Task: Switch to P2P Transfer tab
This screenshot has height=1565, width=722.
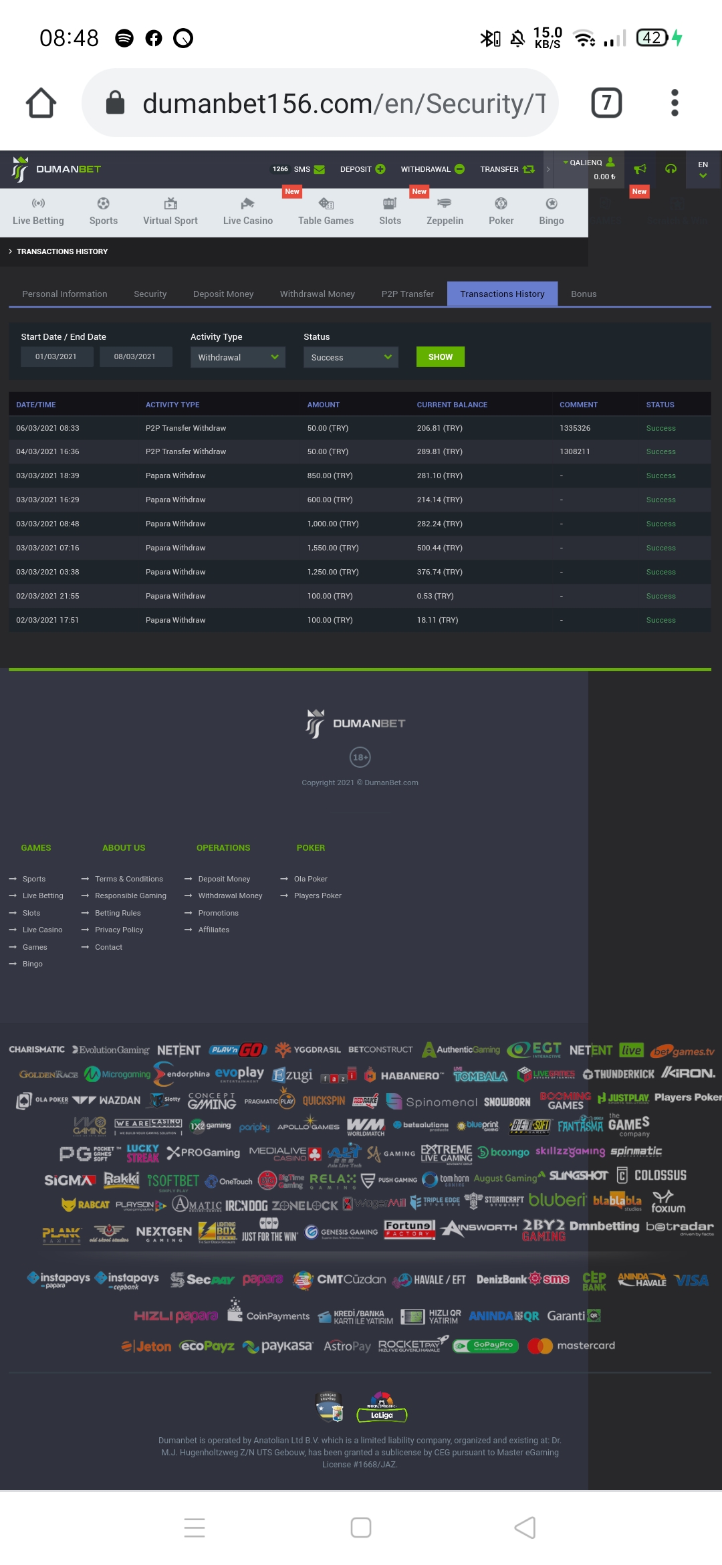Action: (x=408, y=294)
